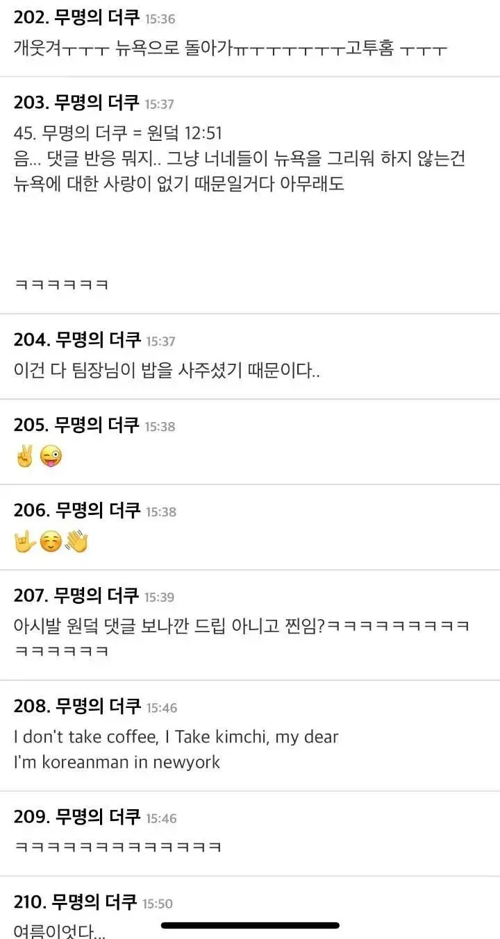Tap the quoted line "45. 무명의 더쿠 = 원덬 12:51"
This screenshot has width=500, height=939.
(x=117, y=133)
